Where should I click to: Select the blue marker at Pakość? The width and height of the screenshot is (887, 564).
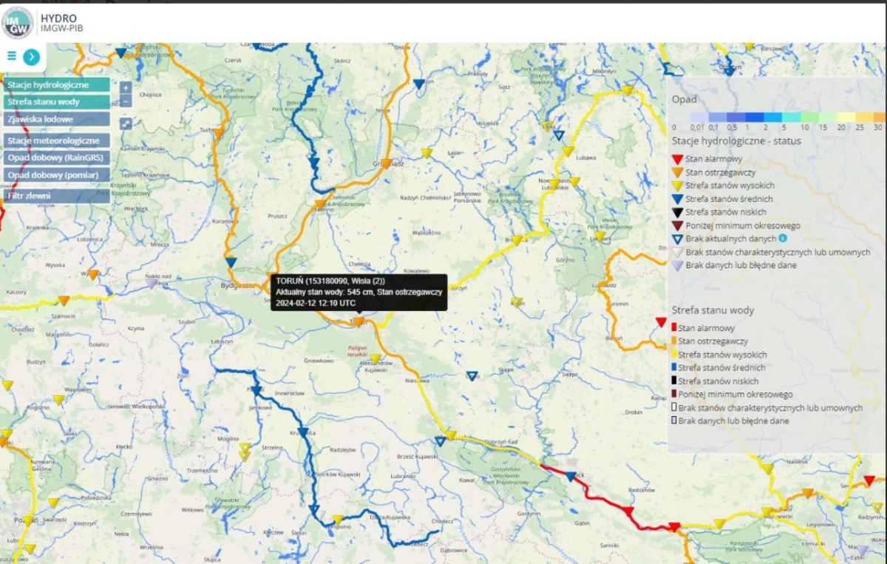[x=256, y=390]
